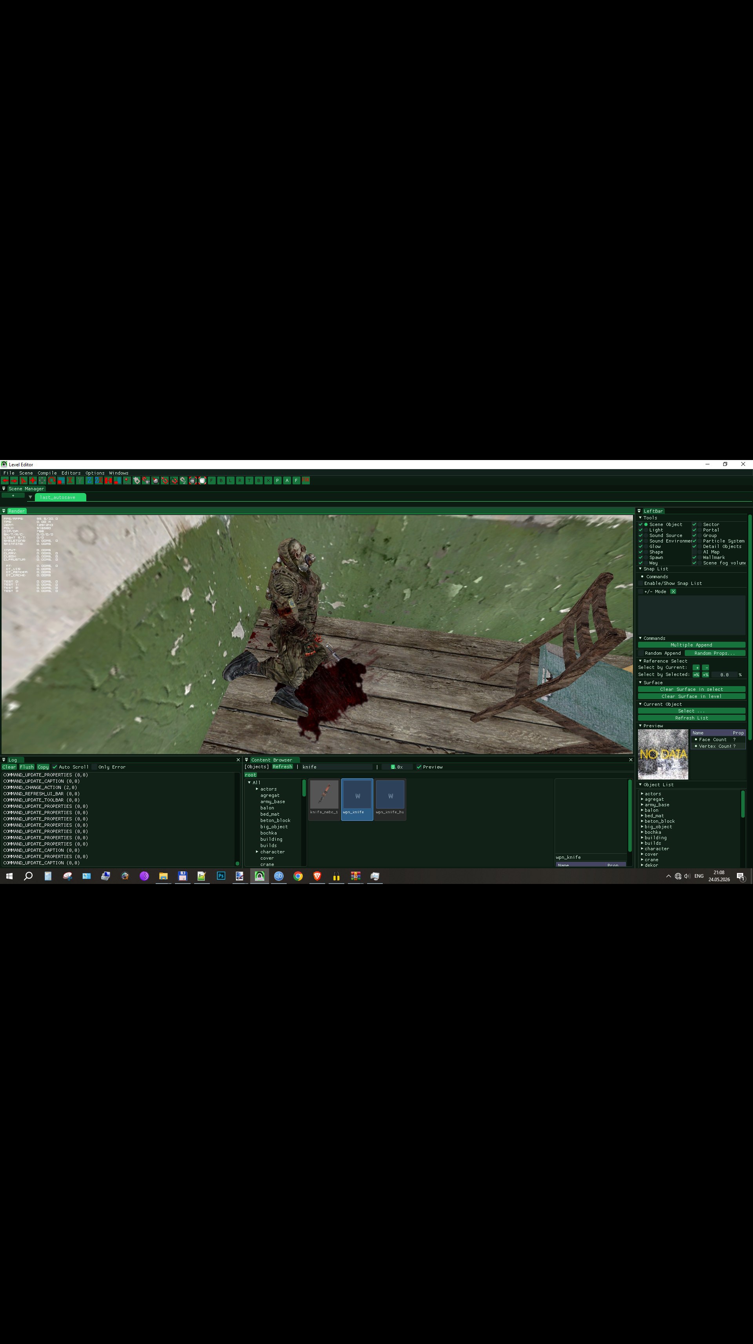Viewport: 753px width, 1344px height.
Task: Select the Sector tool radio button
Action: [700, 524]
